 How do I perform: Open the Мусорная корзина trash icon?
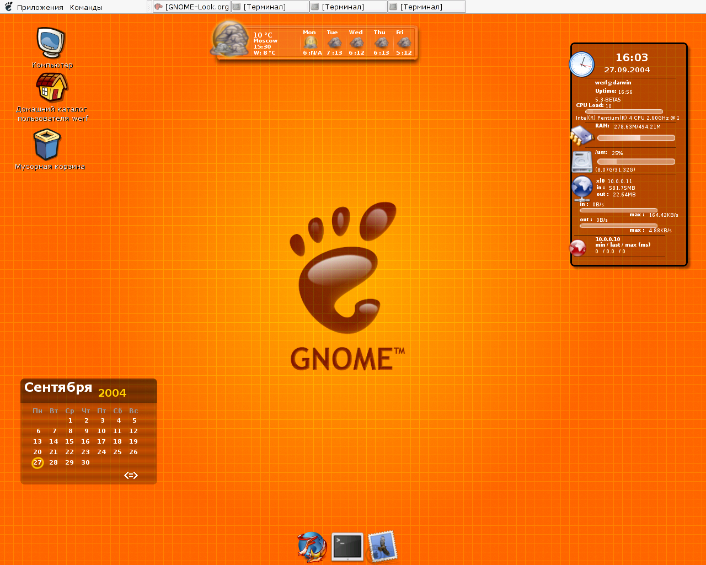[x=47, y=145]
